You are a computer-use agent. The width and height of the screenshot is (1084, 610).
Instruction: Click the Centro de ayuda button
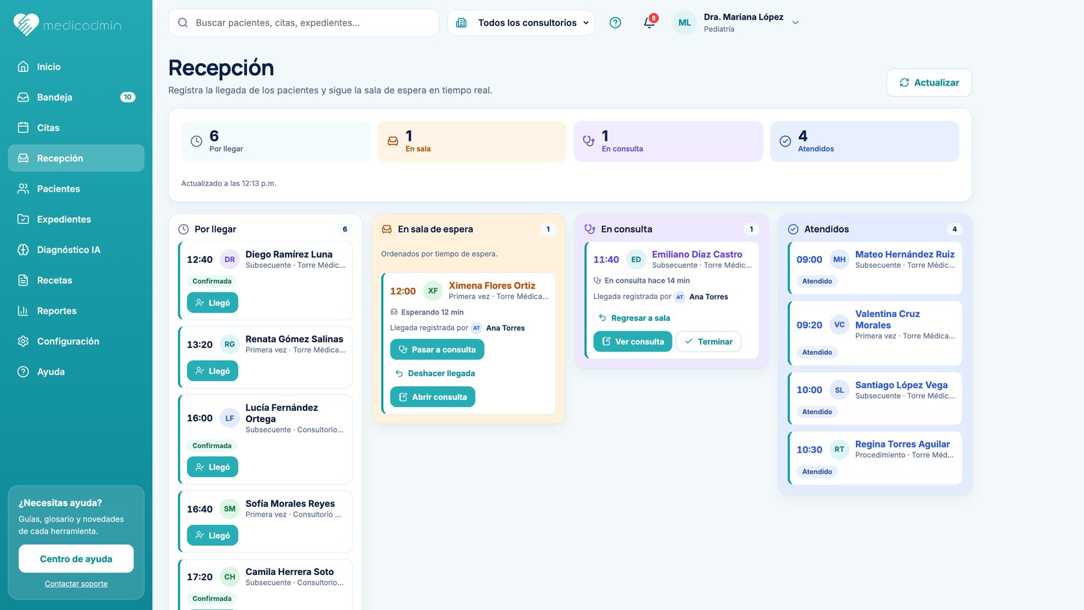(x=76, y=559)
